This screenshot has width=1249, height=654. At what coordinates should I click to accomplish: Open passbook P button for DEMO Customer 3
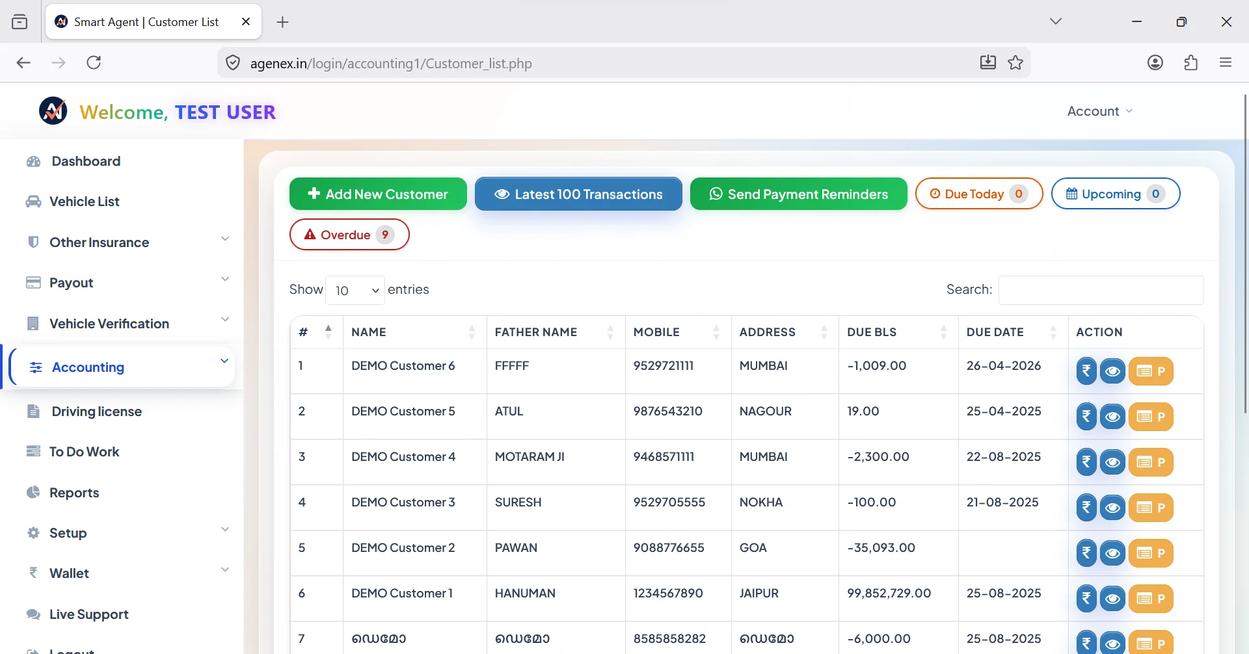1151,508
